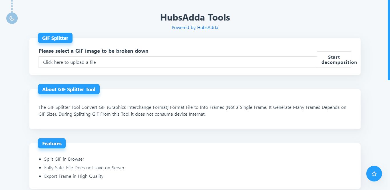
Task: Click the Start decomposition button
Action: (334, 60)
